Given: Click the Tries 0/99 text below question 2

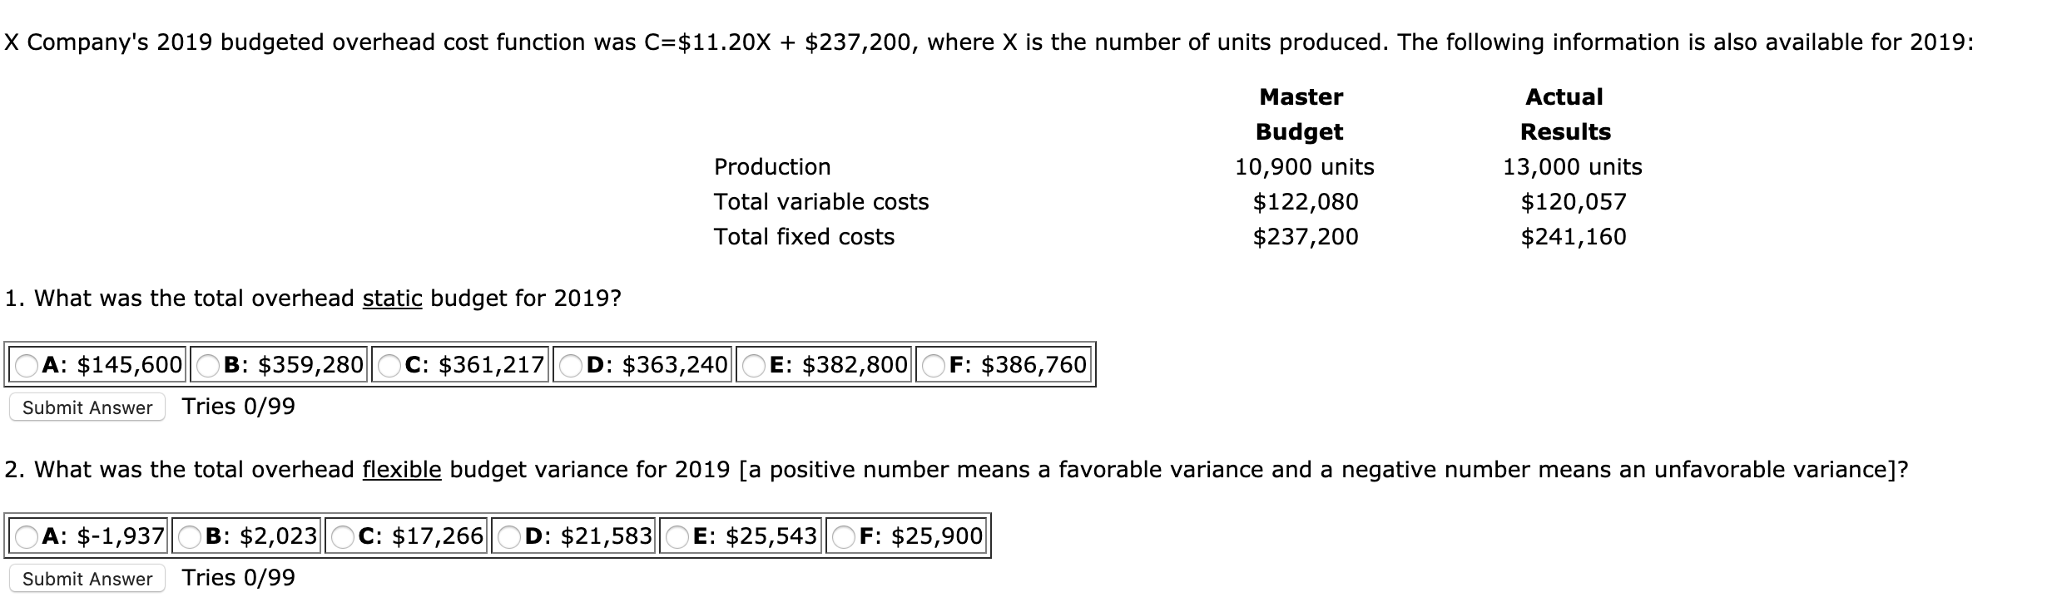Looking at the screenshot, I should (241, 578).
